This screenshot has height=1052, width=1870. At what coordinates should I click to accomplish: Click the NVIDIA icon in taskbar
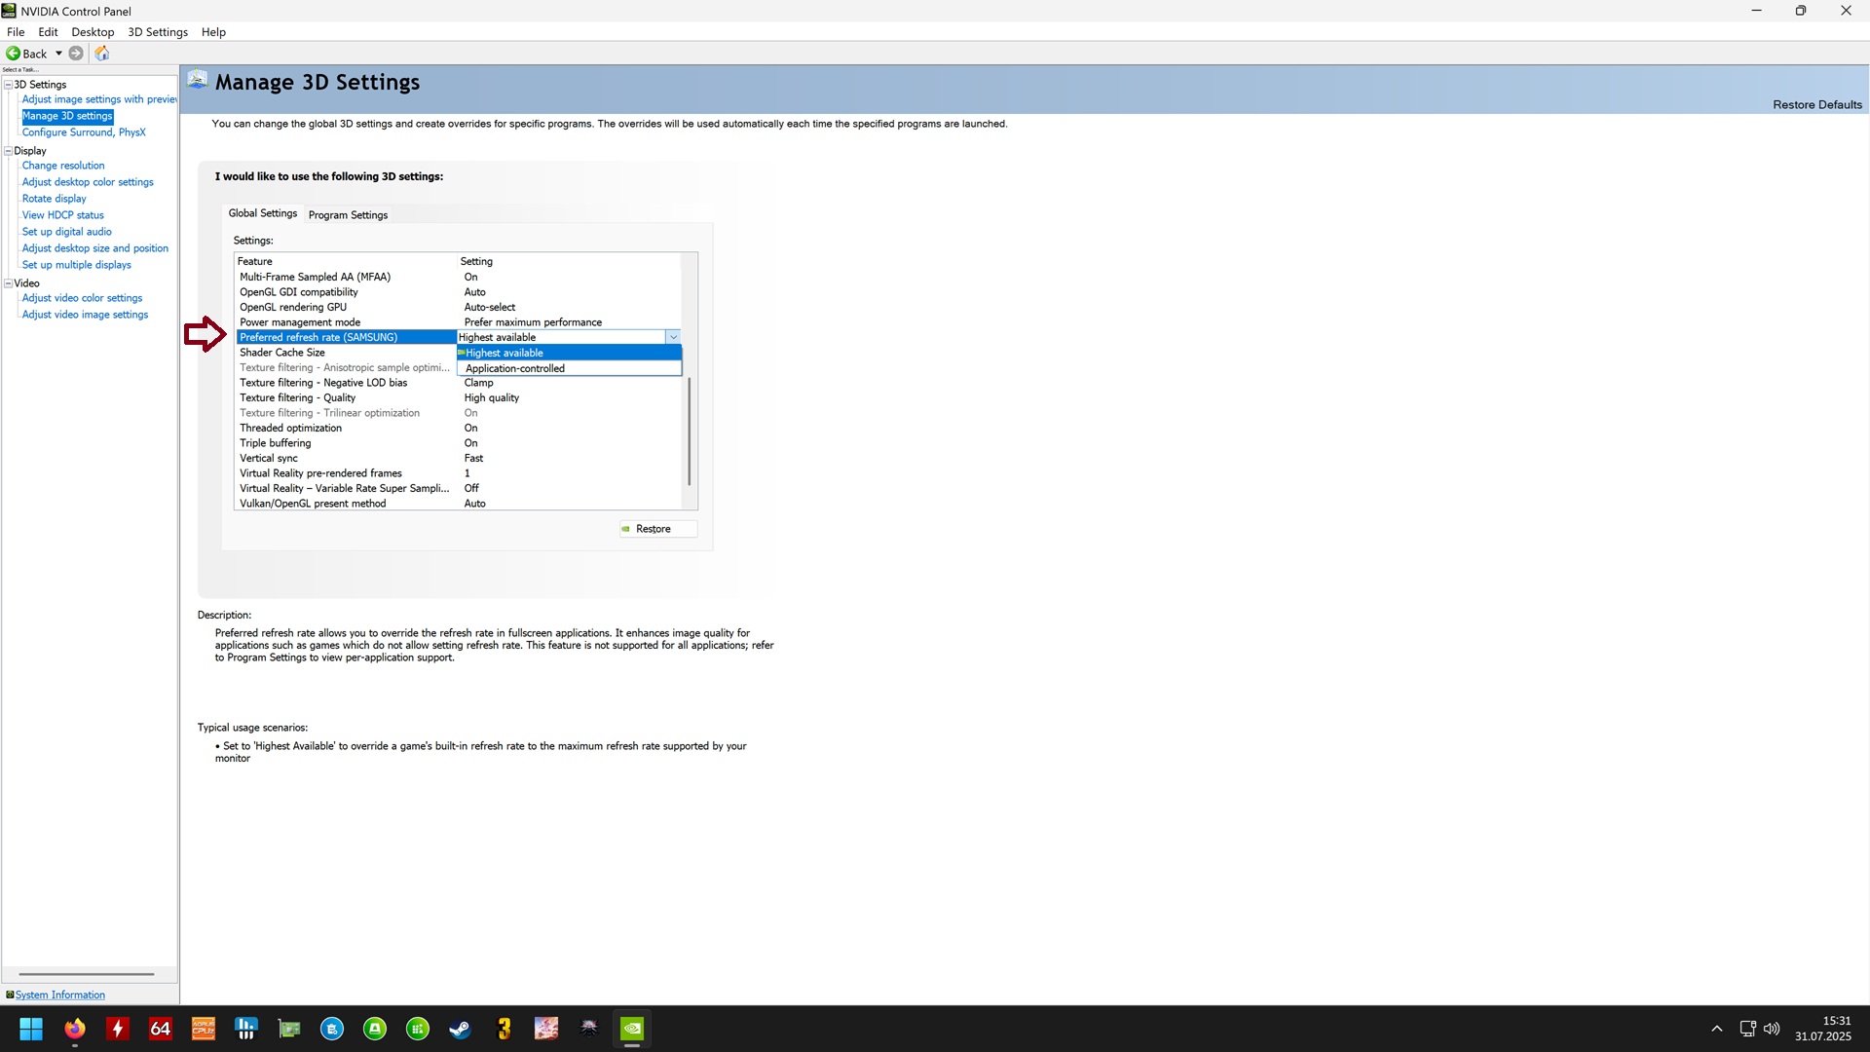[632, 1029]
